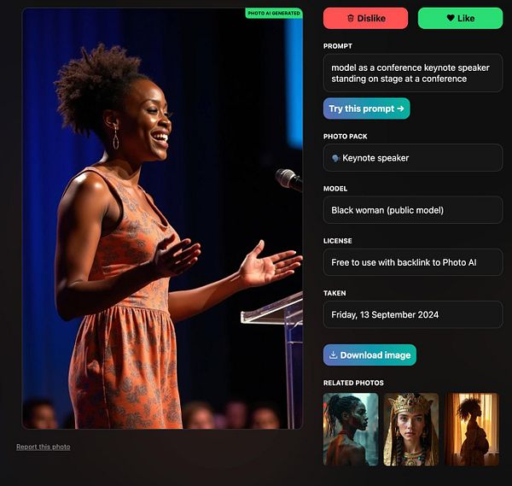Open the related photo of woman in profile with braids

[351, 429]
